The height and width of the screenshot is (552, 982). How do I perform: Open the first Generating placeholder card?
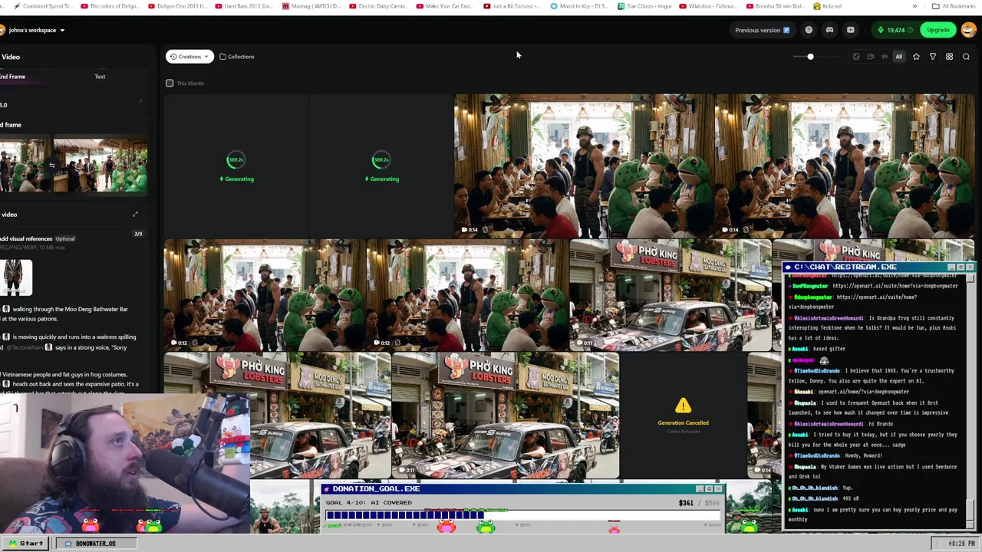[x=236, y=166]
